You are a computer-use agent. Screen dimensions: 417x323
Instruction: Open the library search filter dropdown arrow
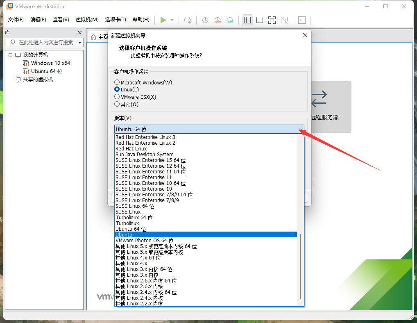tap(79, 43)
